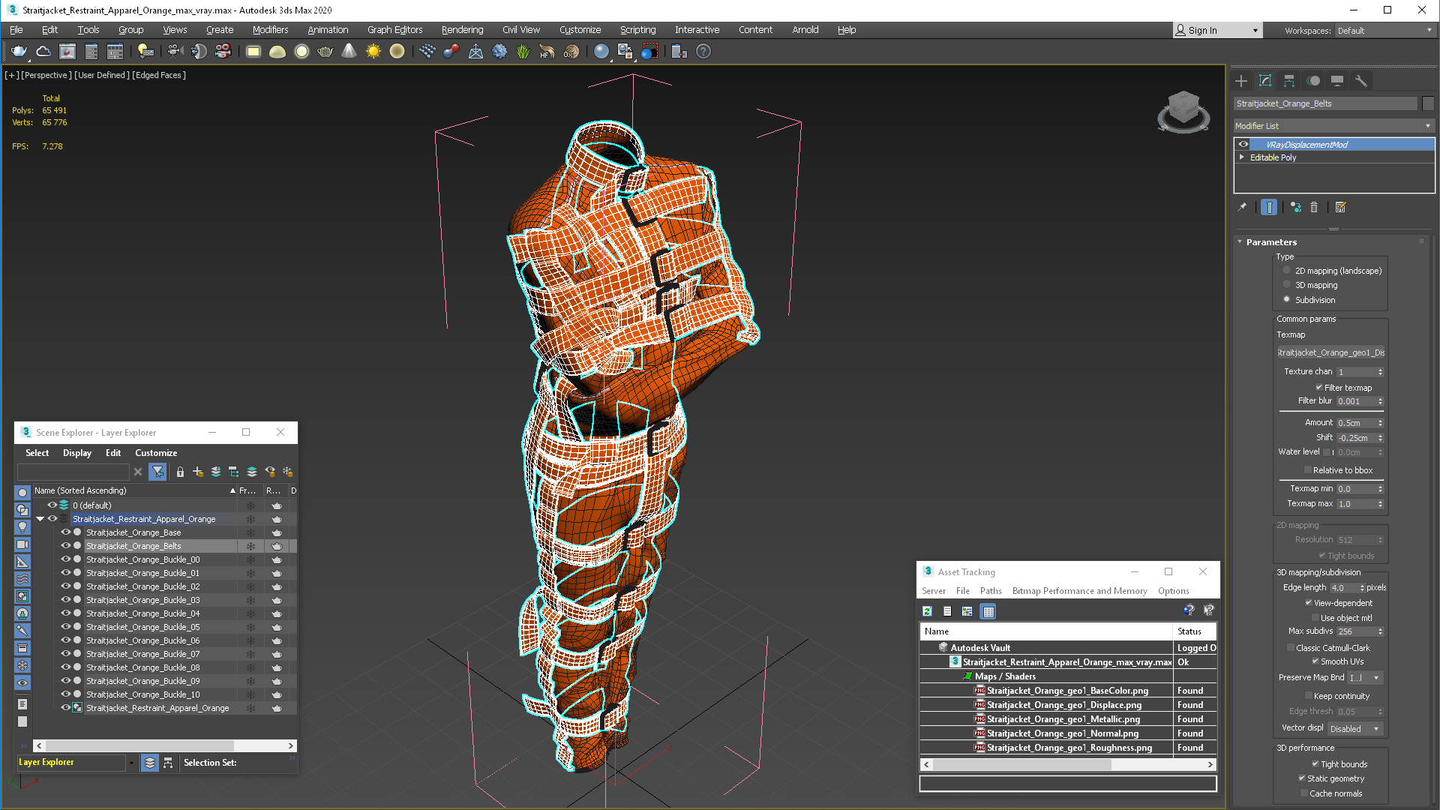
Task: Open the Rendering menu
Action: [x=462, y=30]
